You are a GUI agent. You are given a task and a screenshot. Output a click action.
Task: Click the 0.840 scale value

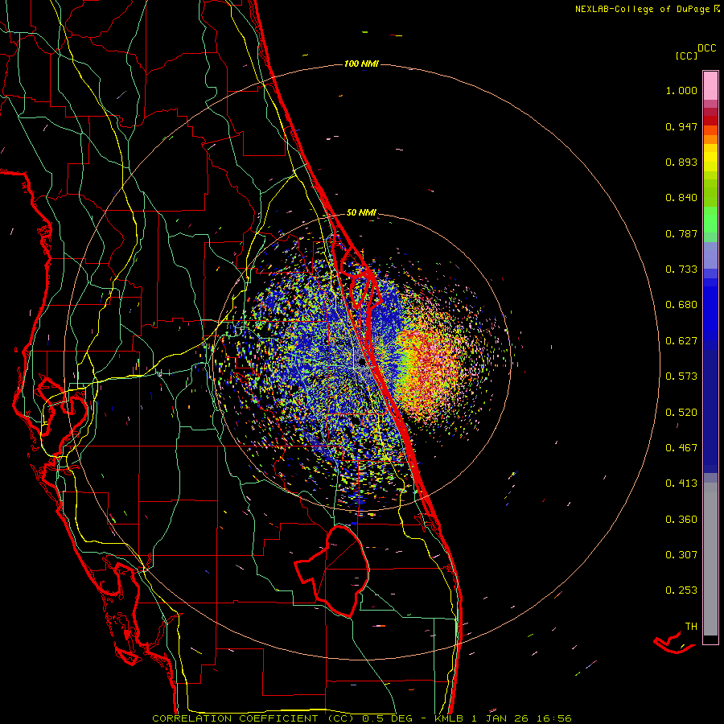[681, 198]
